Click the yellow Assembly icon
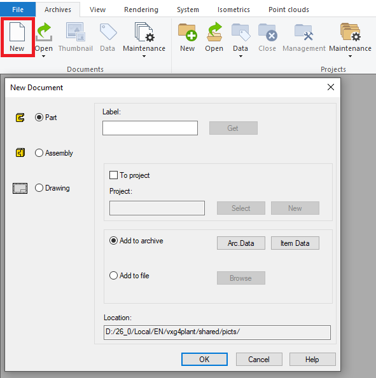376x378 pixels. [20, 152]
